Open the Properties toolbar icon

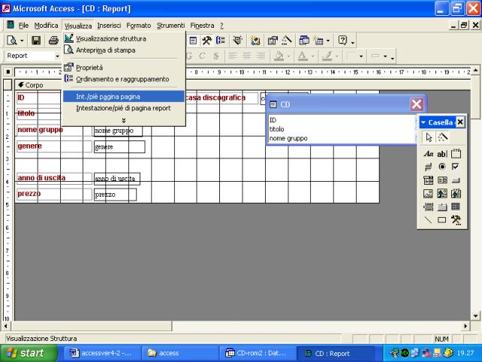273,41
